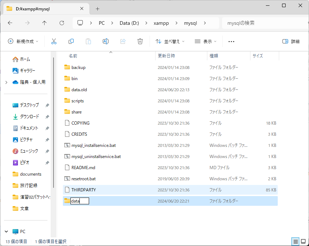
Task: Go up one folder level with up arrow
Action: [x=44, y=23]
